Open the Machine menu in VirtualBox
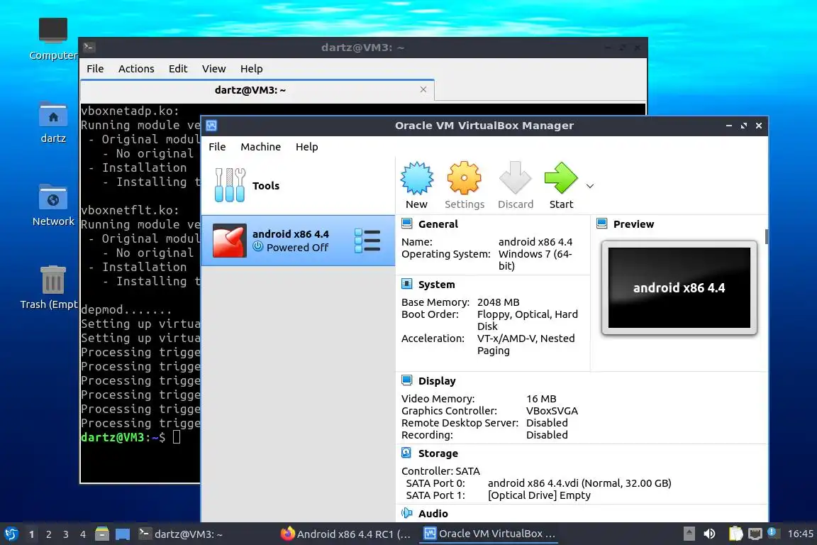 coord(260,147)
